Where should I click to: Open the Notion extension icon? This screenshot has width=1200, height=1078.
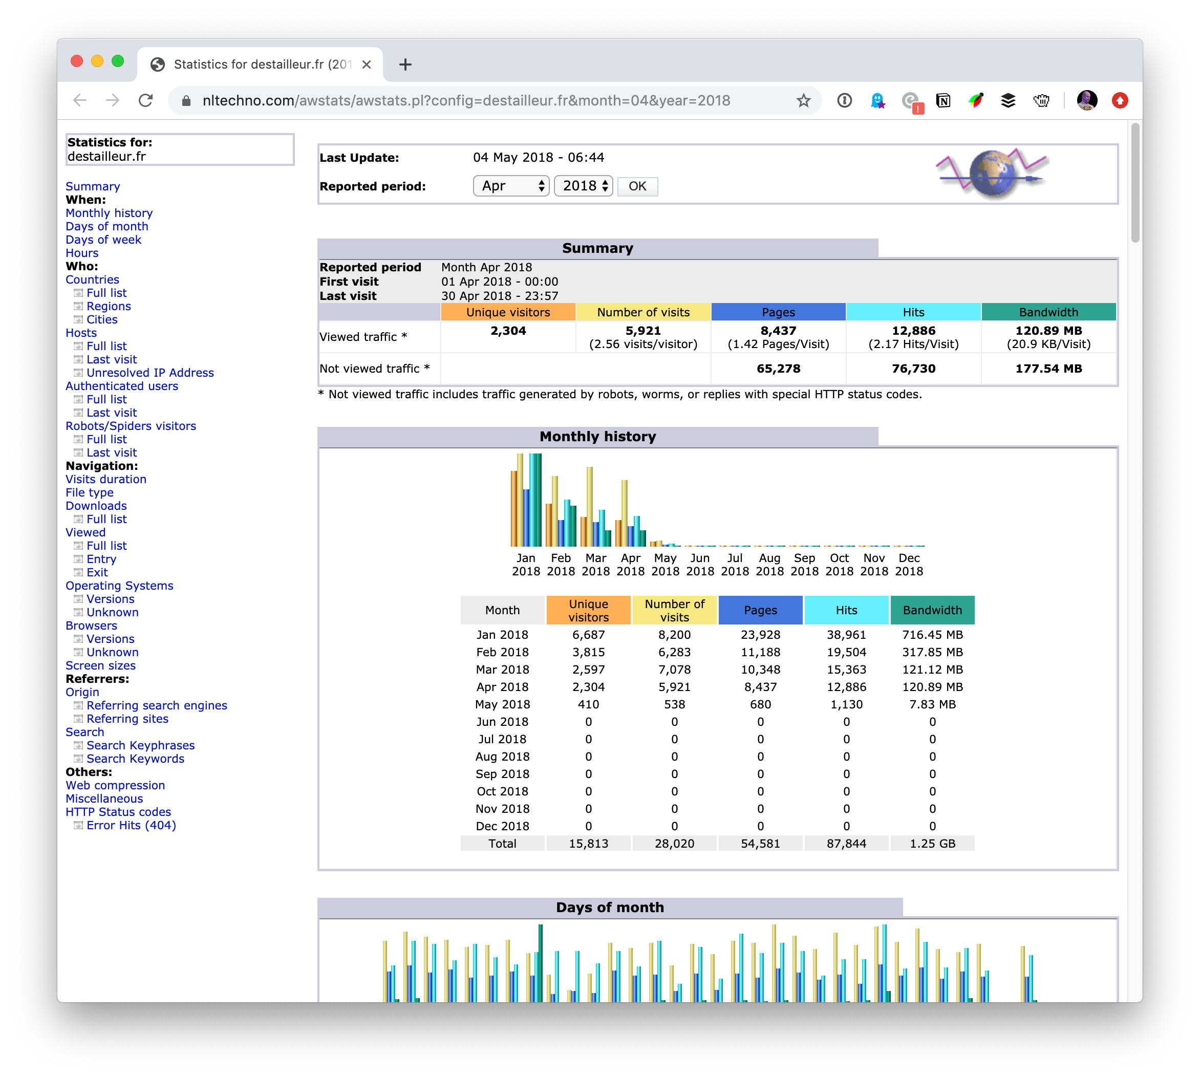[943, 101]
